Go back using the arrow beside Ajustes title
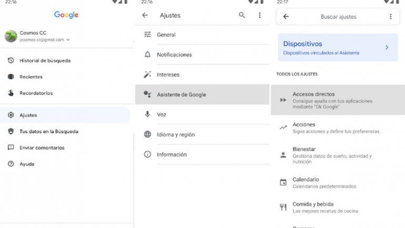This screenshot has width=405, height=228. coord(145,16)
